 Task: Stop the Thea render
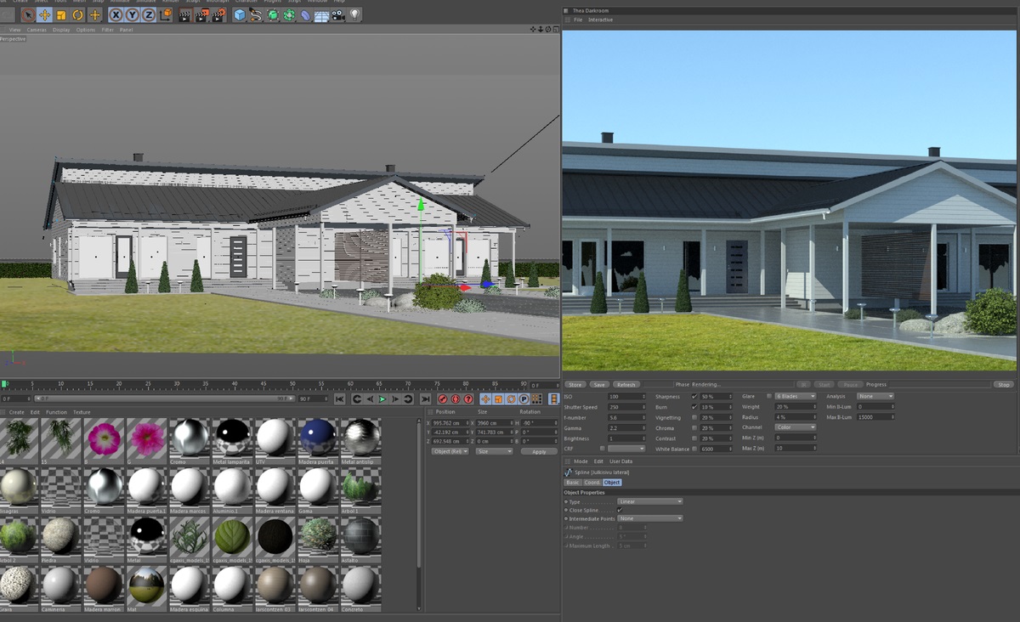[1004, 385]
